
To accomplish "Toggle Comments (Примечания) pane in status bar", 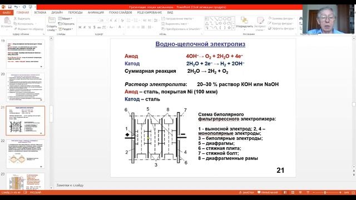I will 268,193.
